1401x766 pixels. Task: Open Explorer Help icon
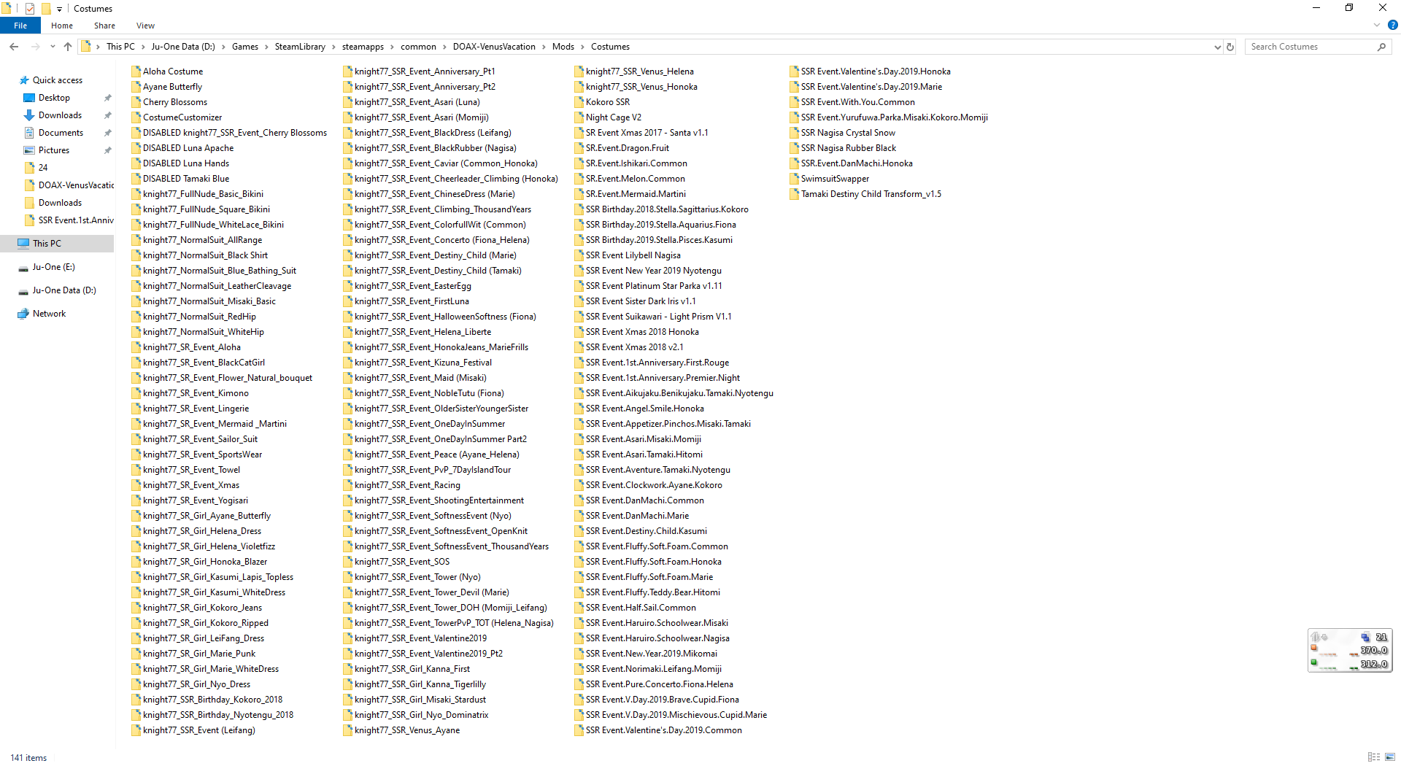pos(1392,26)
